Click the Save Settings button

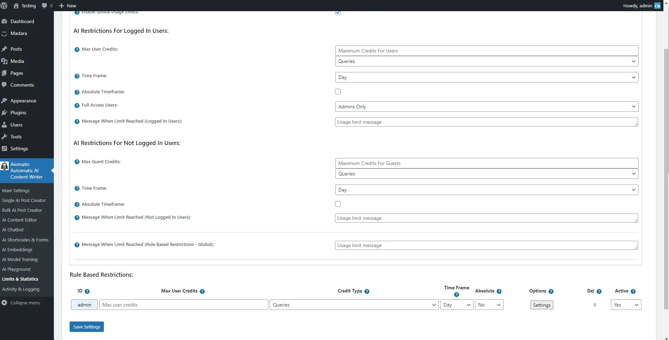tap(87, 327)
